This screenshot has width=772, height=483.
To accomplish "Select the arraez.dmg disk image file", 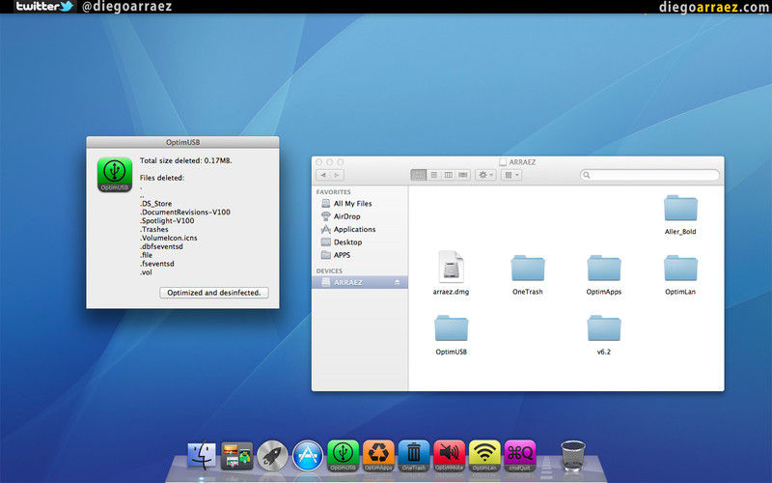I will 451,272.
